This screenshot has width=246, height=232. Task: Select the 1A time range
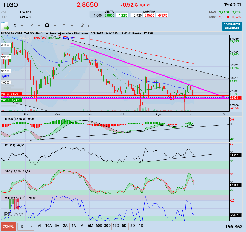click(x=74, y=226)
